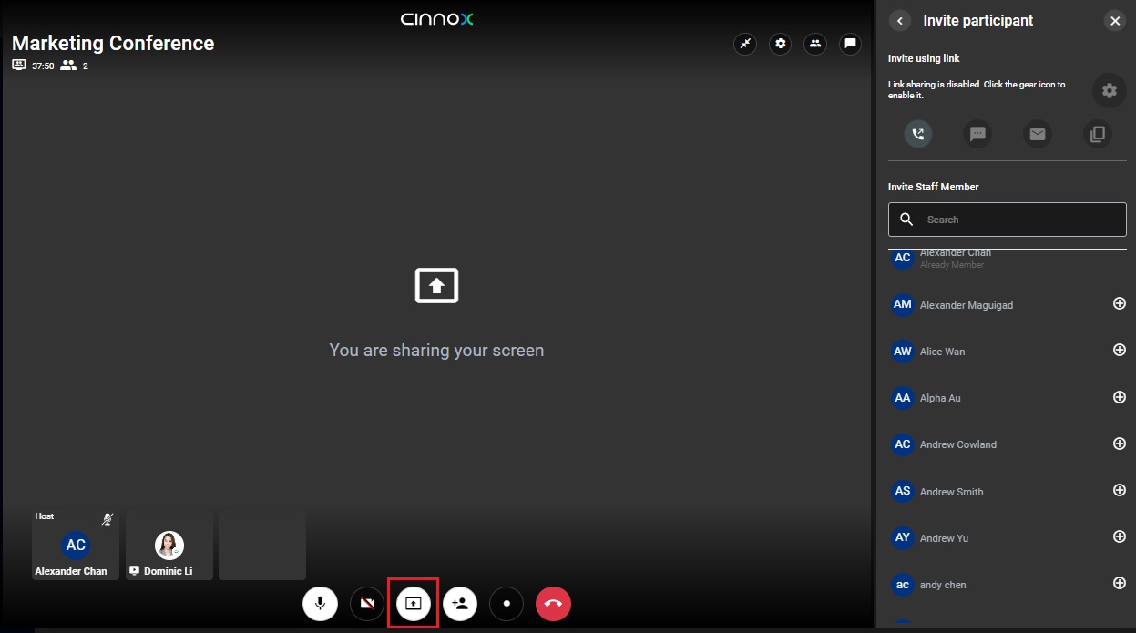Click the 37:50 conference timer

pos(43,66)
